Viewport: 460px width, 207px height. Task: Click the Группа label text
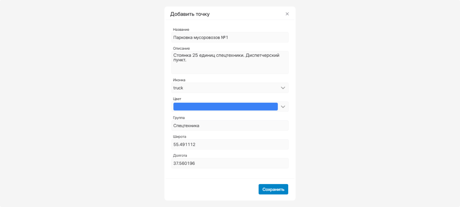coord(179,118)
